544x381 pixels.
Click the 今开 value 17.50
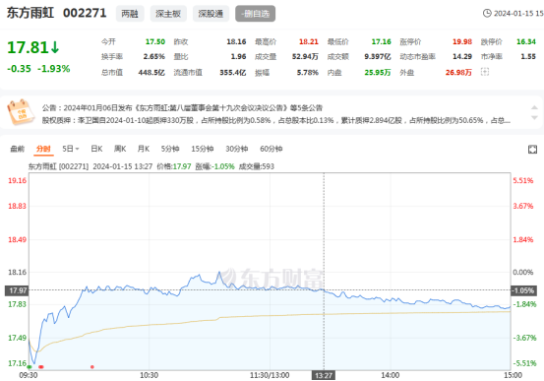point(155,41)
